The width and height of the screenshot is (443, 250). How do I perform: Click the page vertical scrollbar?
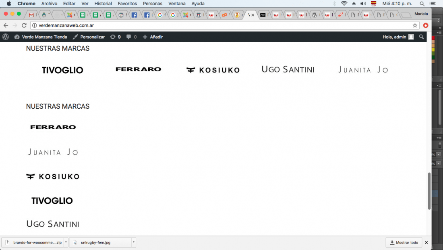(x=429, y=191)
